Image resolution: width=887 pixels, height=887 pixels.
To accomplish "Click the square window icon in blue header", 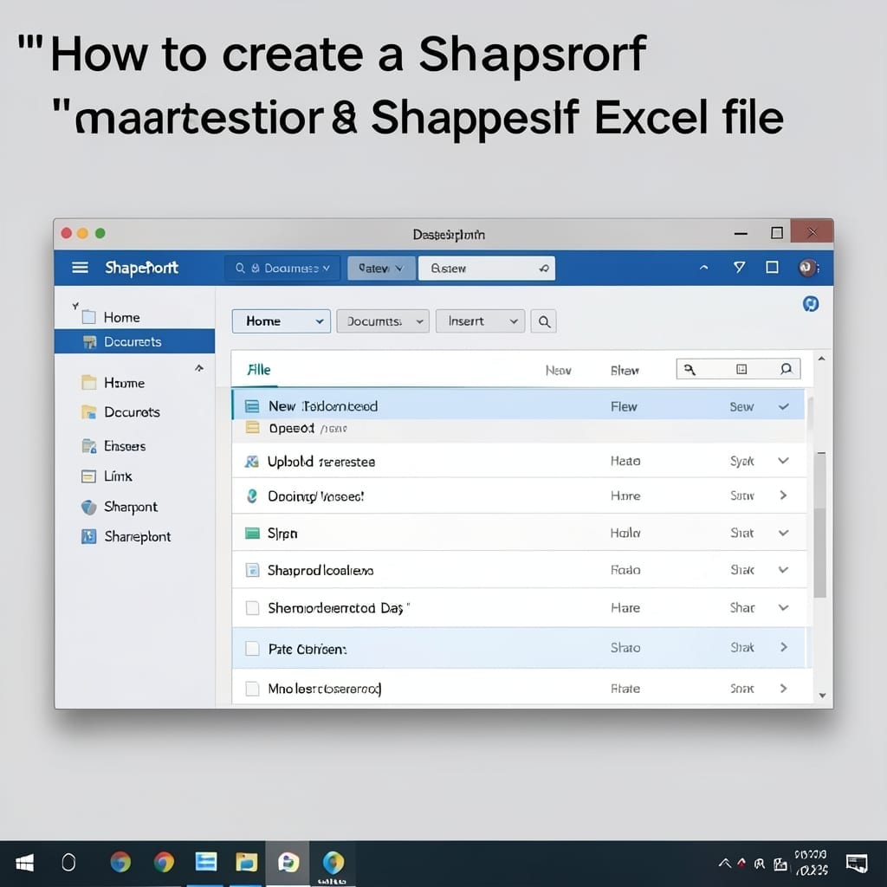I will click(x=772, y=267).
